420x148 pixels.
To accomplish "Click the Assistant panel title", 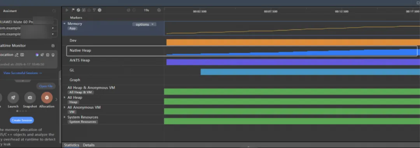I will click(x=10, y=11).
